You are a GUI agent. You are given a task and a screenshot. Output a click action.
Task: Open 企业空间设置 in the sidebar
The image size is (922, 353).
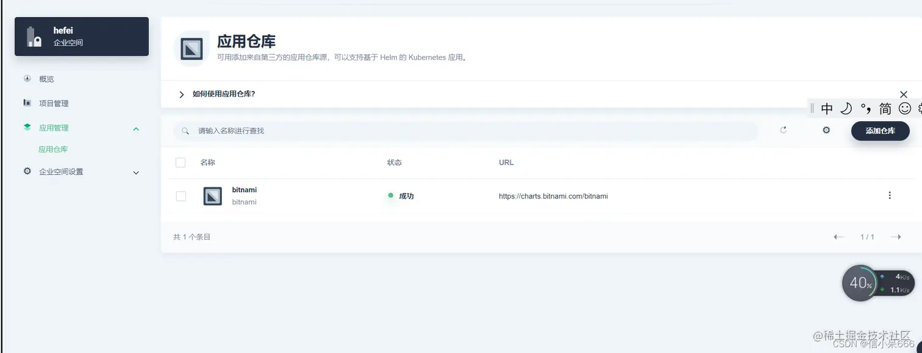tap(61, 172)
